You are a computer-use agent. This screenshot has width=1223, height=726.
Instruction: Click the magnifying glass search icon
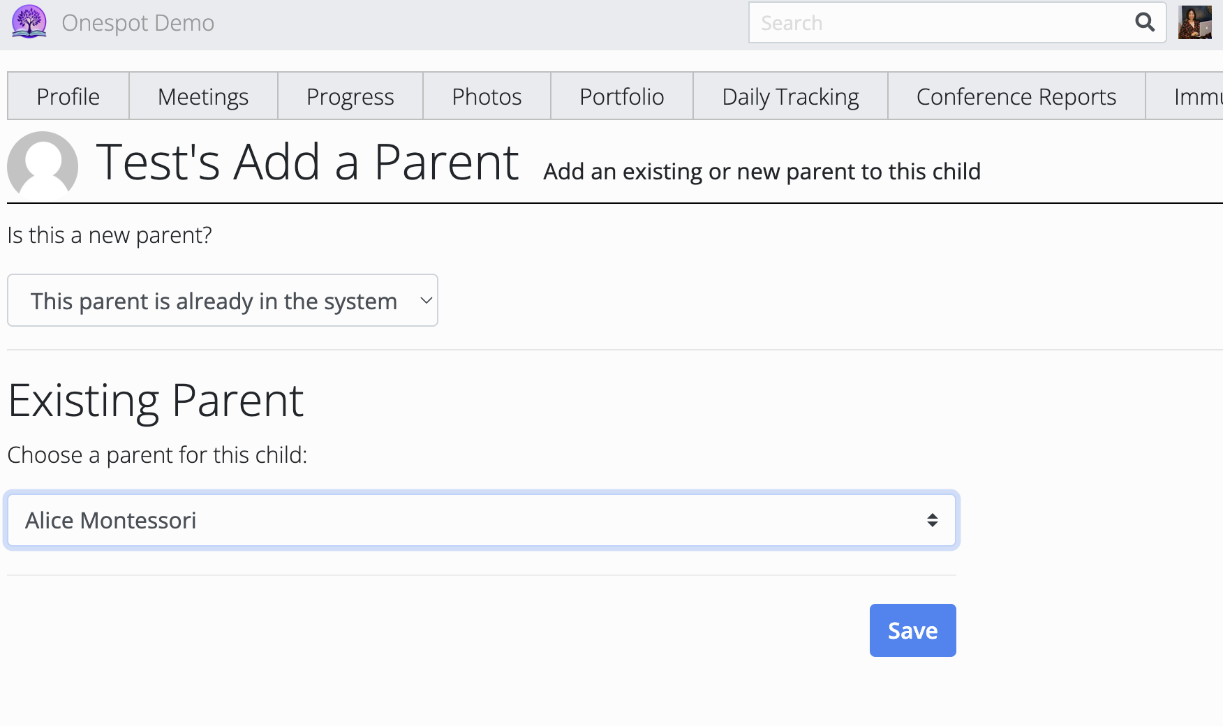pos(1144,22)
